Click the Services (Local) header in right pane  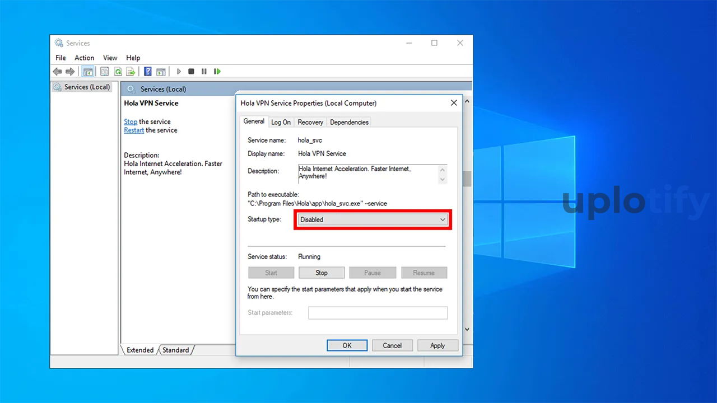164,89
